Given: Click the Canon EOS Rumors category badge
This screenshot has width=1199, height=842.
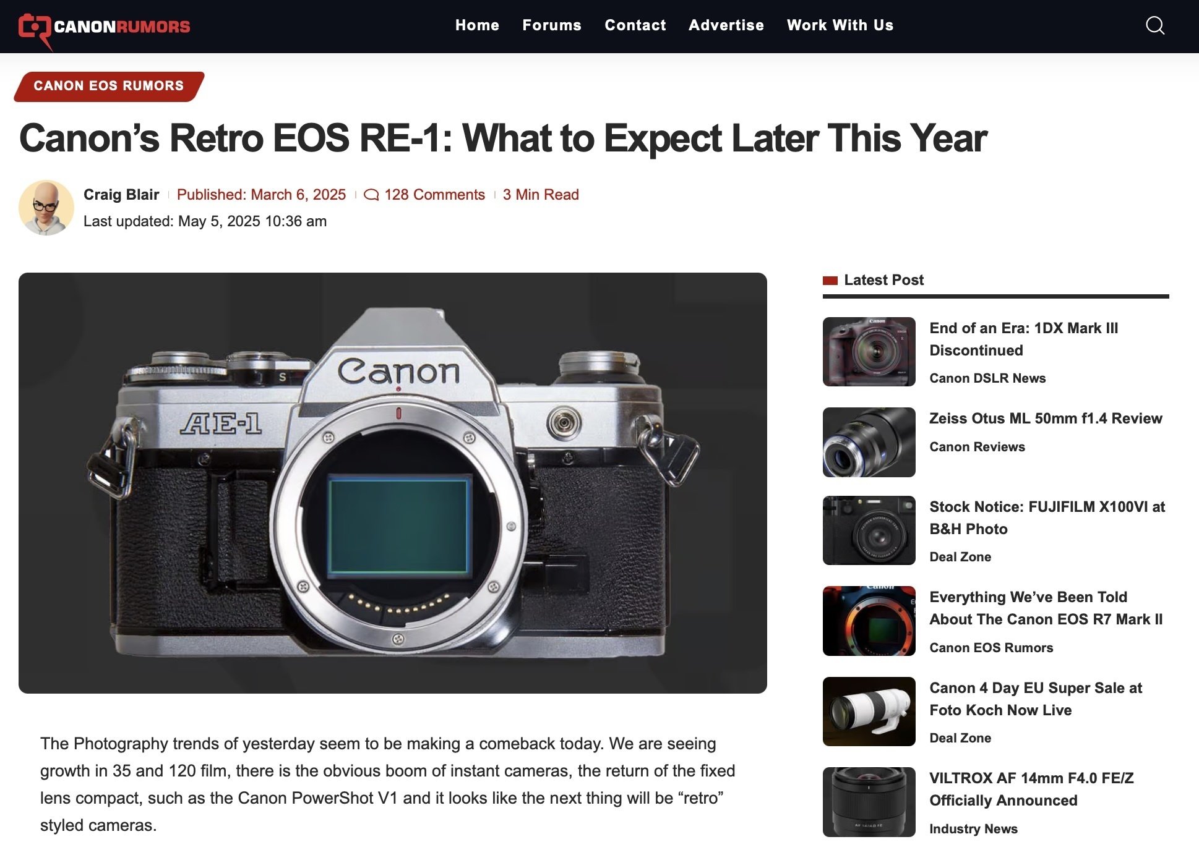Looking at the screenshot, I should tap(109, 86).
